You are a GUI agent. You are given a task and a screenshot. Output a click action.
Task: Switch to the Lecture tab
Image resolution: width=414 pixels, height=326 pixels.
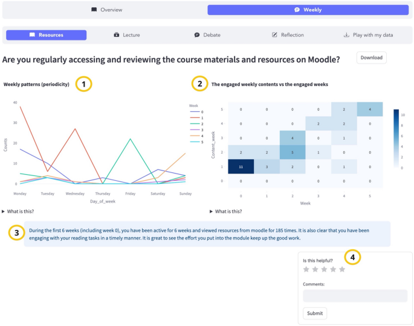click(127, 35)
